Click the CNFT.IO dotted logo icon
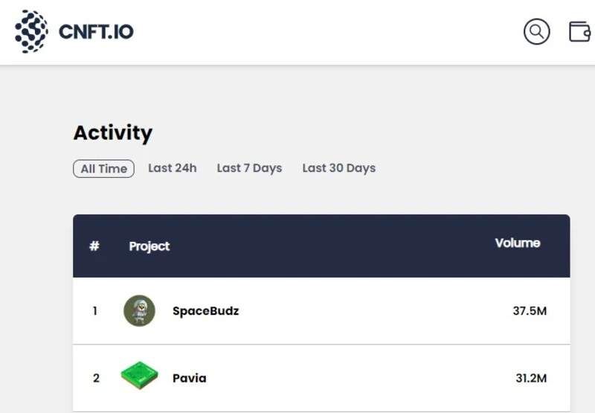This screenshot has width=595, height=413. (x=31, y=31)
